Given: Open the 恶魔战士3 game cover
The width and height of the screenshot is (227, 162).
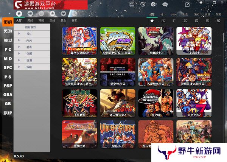Looking at the screenshot, I should [x=156, y=41].
